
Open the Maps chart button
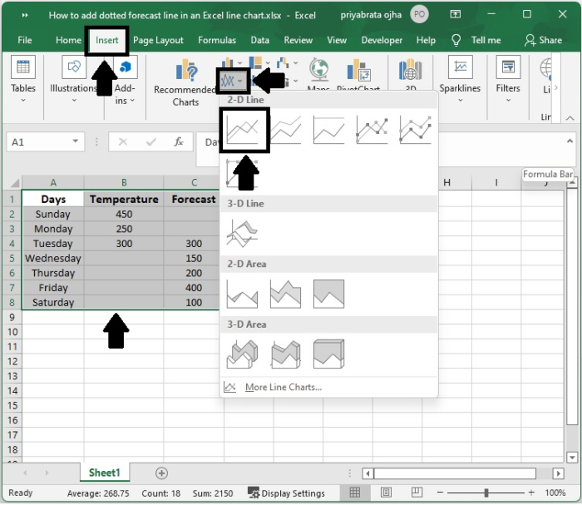pos(318,72)
